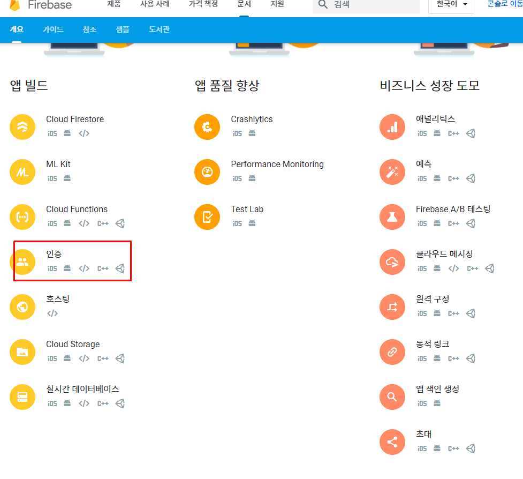This screenshot has width=523, height=479.
Task: Open the Cloud Functions product icon
Action: coord(22,217)
